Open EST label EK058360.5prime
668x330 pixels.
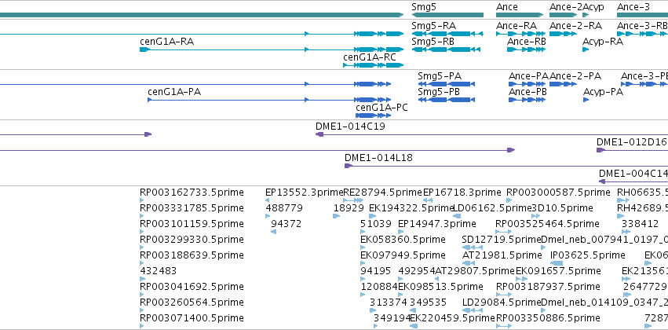point(403,240)
